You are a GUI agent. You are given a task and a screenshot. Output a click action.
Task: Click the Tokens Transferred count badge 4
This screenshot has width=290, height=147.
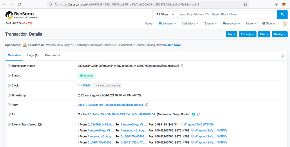pos(40,125)
